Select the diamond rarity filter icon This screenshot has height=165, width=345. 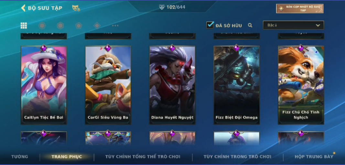coord(97,26)
